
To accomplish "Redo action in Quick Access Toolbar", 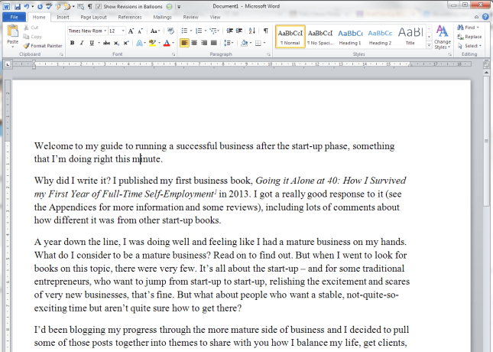I will click(x=40, y=6).
